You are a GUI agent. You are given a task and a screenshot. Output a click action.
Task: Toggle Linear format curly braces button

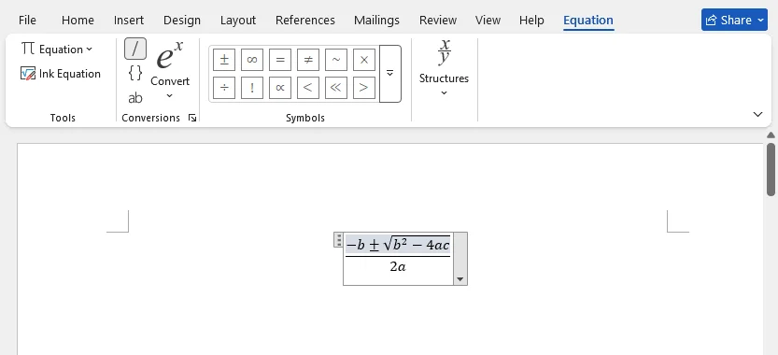(134, 73)
